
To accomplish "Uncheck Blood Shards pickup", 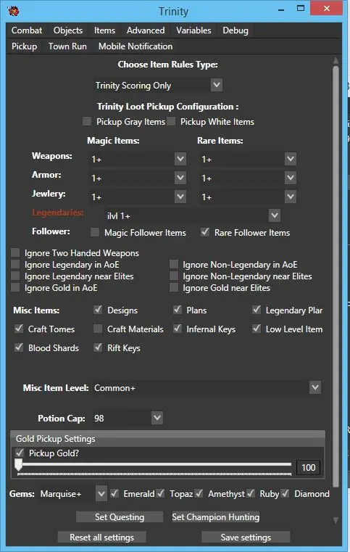I will [19, 347].
